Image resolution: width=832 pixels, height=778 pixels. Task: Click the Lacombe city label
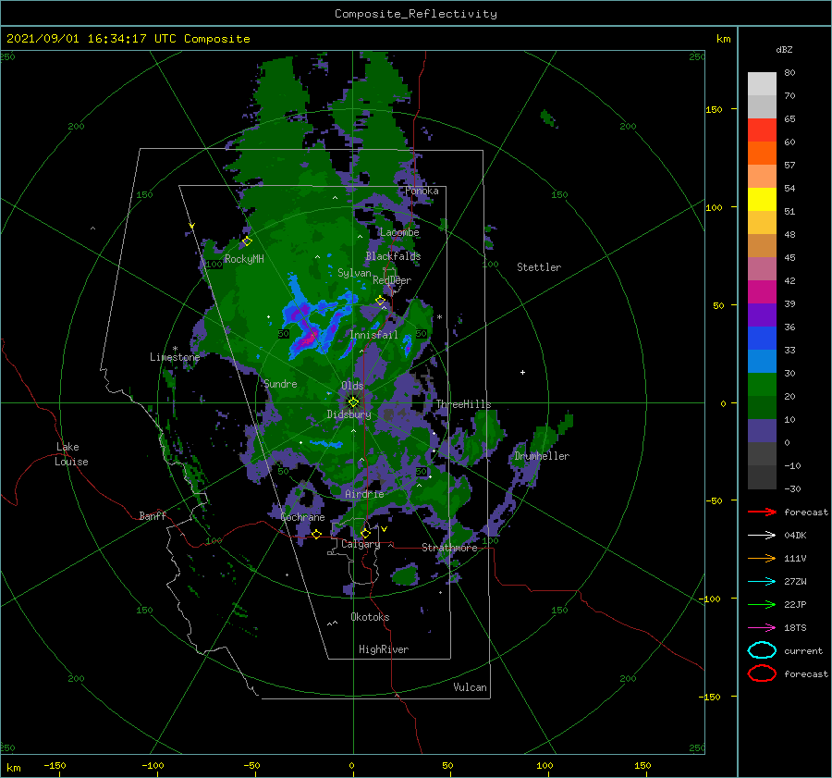tap(399, 232)
